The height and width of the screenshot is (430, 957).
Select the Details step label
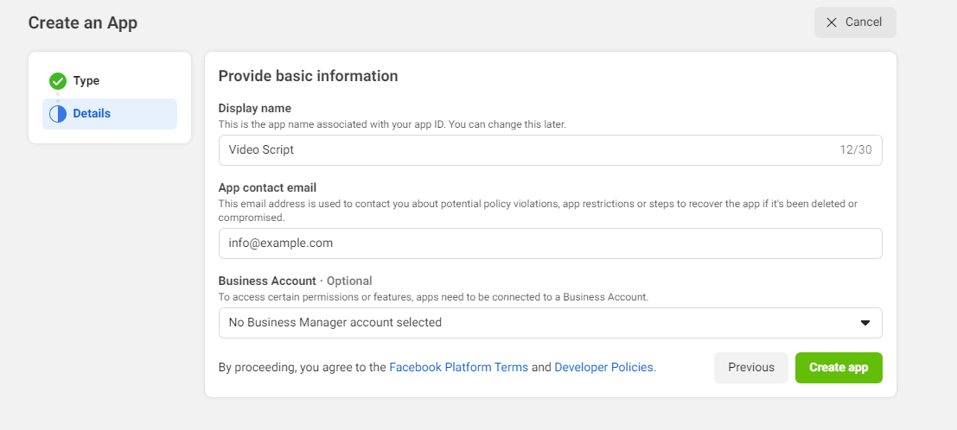point(92,114)
